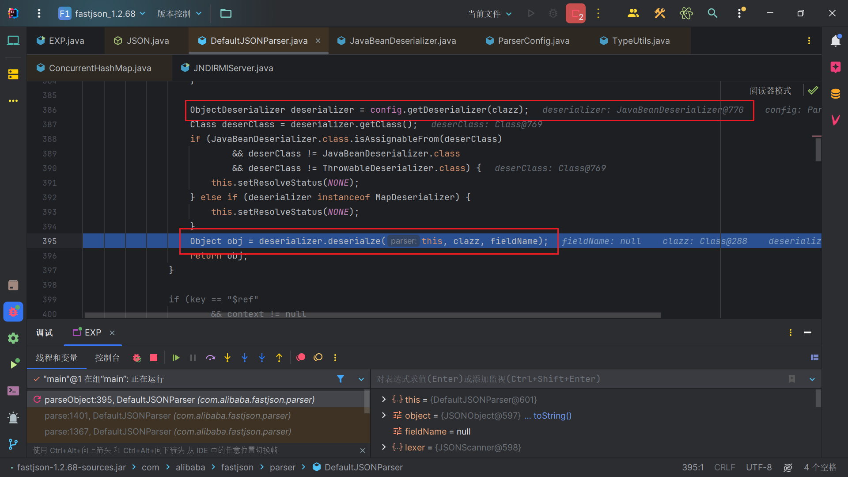Expand the 'lexer' JSONScanner variable

pyautogui.click(x=384, y=447)
